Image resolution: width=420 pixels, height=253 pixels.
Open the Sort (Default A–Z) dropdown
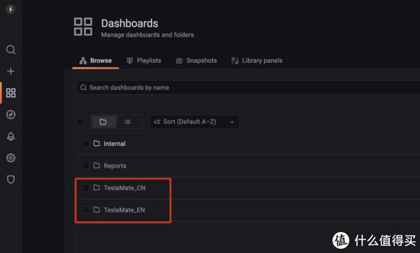195,122
